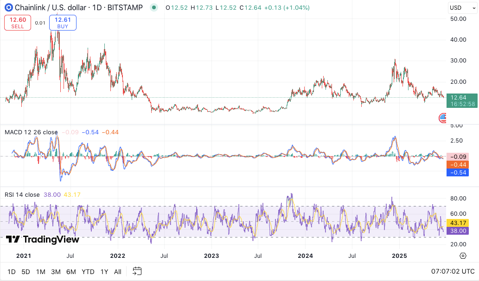479x281 pixels.
Task: Click the +0.13 (+1.04%) change value
Action: (x=287, y=7)
